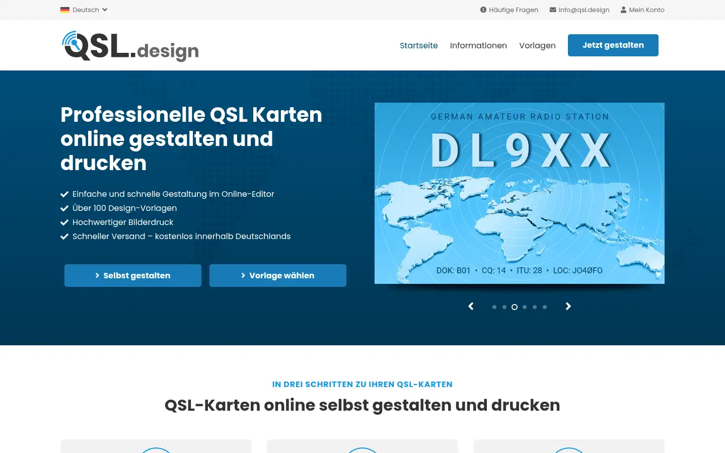
Task: Open the Häufige Fragen link
Action: coord(510,10)
